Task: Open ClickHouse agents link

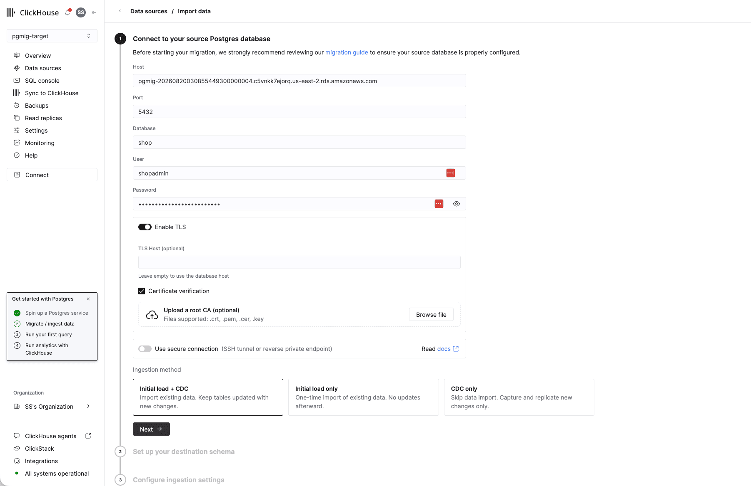Action: (x=50, y=436)
